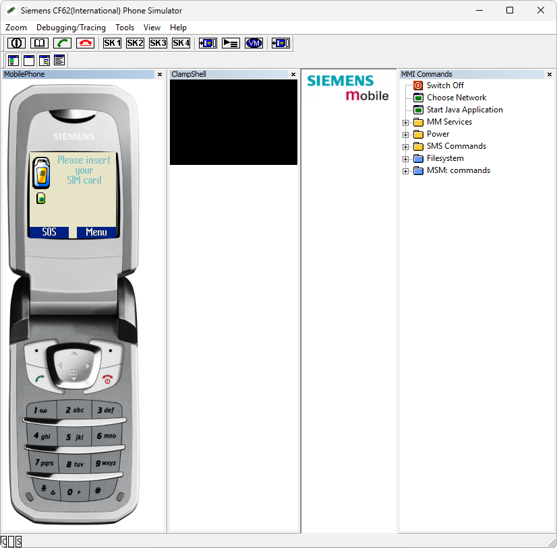557x548 pixels.
Task: Select the MSM: commands tree label
Action: [x=459, y=170]
